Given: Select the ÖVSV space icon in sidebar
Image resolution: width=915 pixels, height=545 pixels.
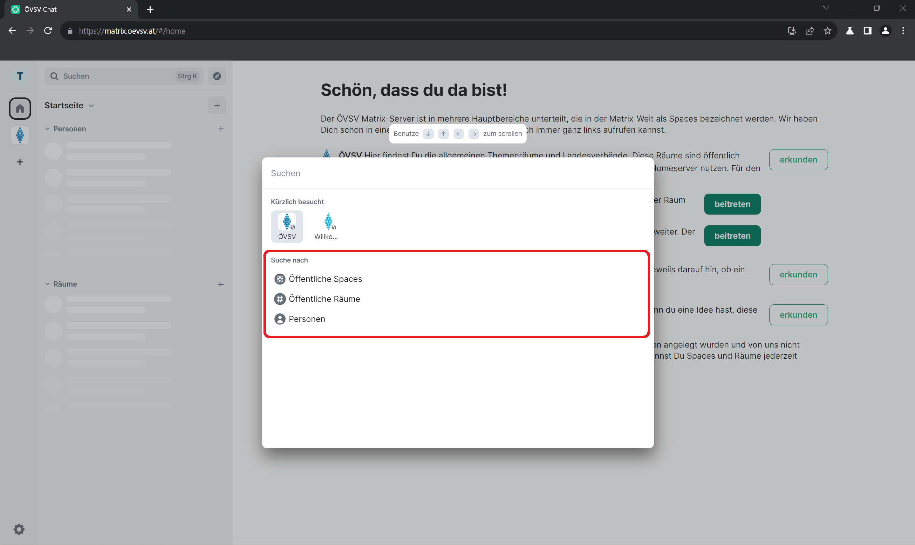Looking at the screenshot, I should click(x=20, y=135).
